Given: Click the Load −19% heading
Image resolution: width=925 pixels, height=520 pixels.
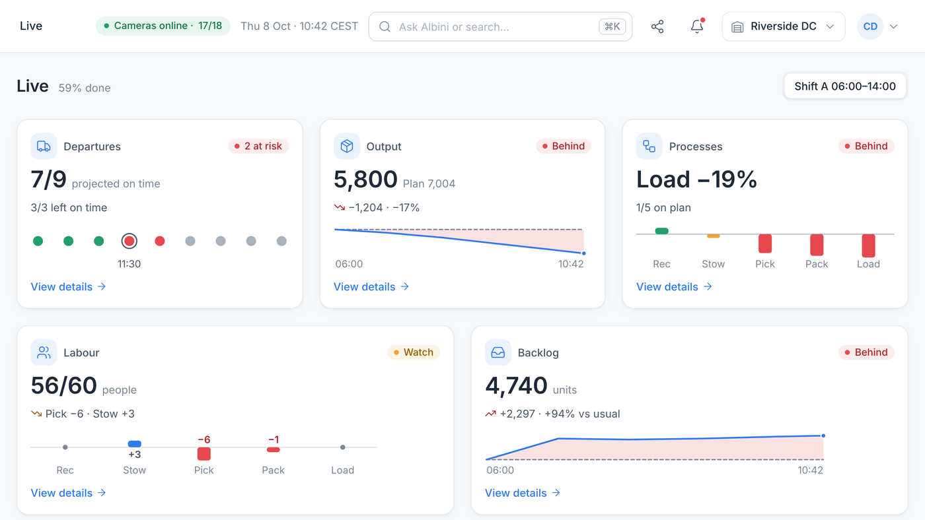Looking at the screenshot, I should coord(696,179).
